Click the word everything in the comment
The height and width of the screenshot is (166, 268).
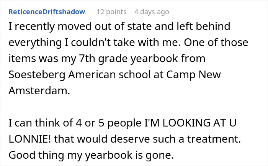coord(35,43)
